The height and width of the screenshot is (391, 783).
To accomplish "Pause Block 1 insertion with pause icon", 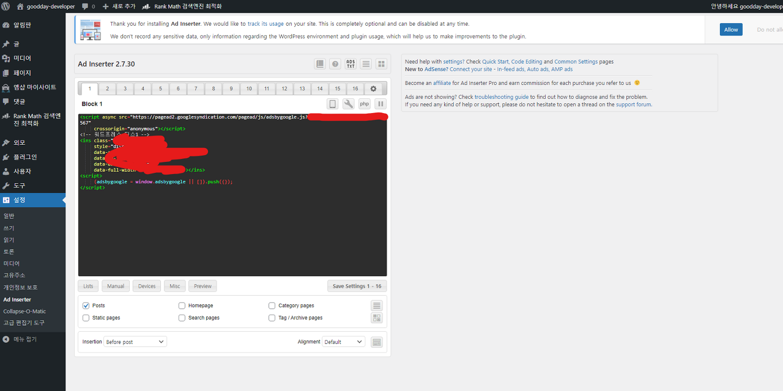I will [380, 104].
